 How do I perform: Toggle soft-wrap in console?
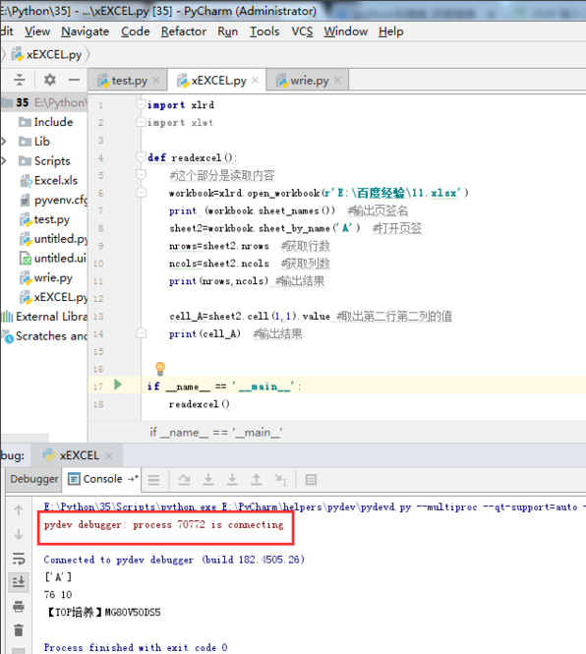pyautogui.click(x=19, y=559)
